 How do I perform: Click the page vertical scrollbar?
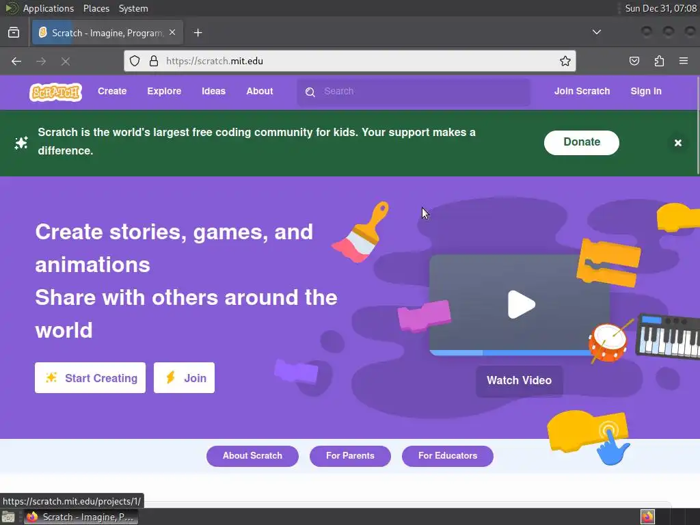(x=697, y=125)
